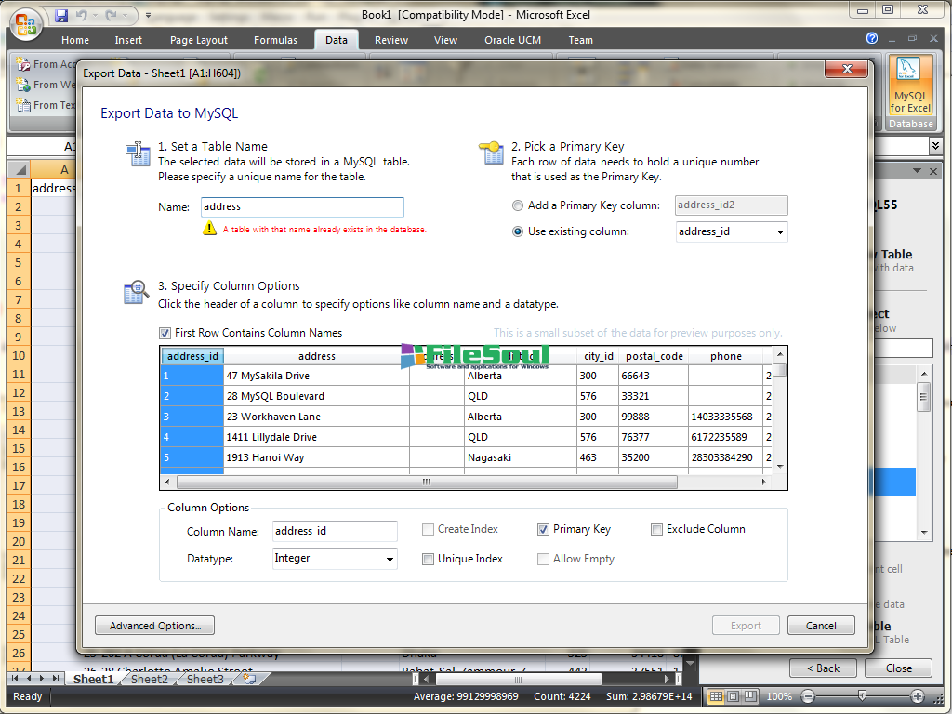The height and width of the screenshot is (714, 952).
Task: Select Normal view icon in status bar
Action: click(716, 696)
